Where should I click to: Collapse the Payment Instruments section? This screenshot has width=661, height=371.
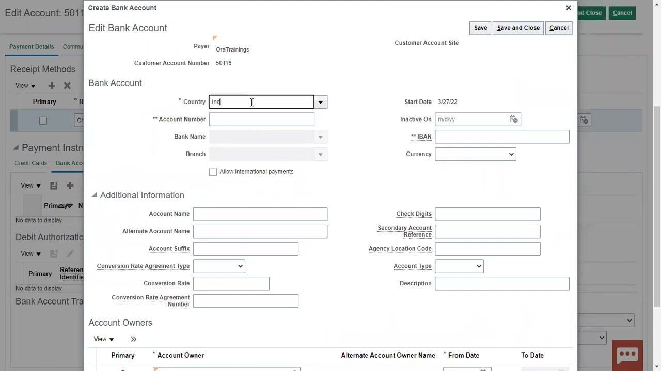pyautogui.click(x=15, y=148)
